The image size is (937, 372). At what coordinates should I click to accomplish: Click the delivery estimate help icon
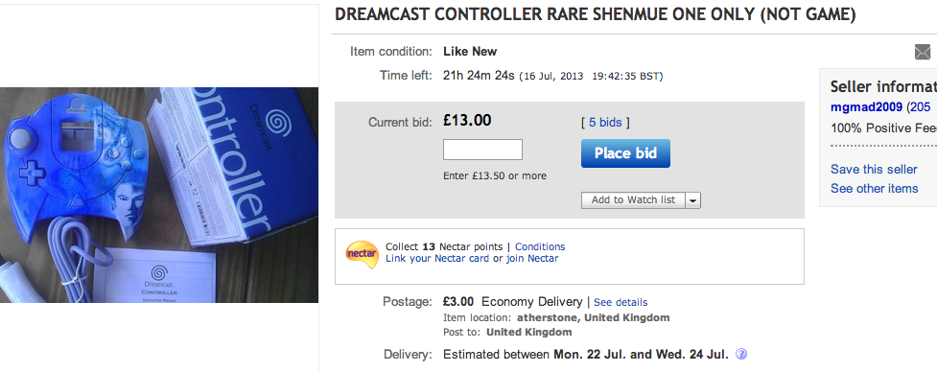[741, 354]
